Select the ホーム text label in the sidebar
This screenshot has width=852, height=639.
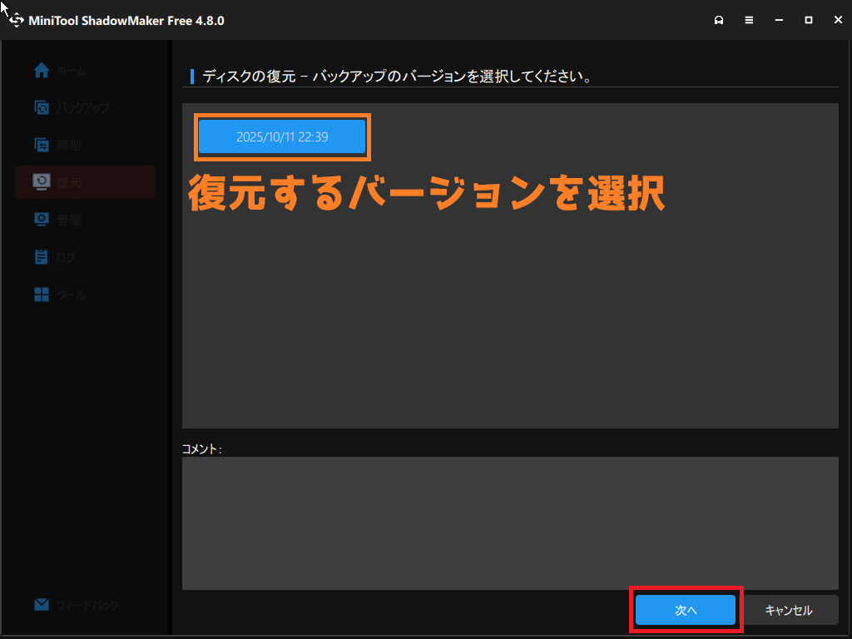72,72
